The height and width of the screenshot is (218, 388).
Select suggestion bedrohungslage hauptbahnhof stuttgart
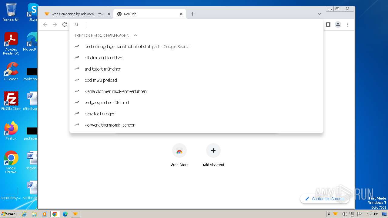196,47
